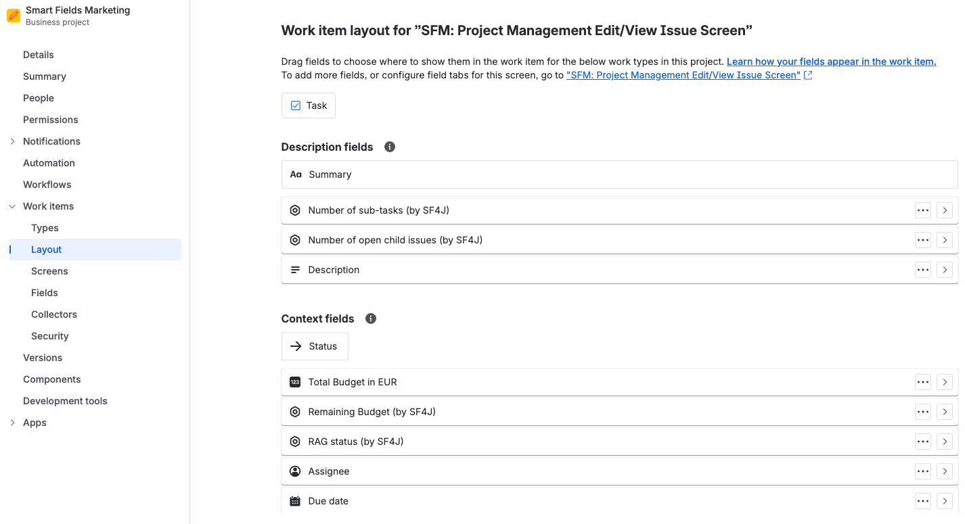Click the Description fields info icon
965x524 pixels.
(x=390, y=147)
